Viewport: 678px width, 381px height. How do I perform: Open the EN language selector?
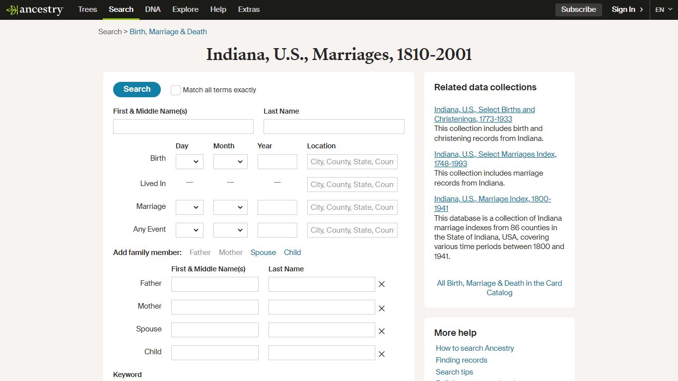click(664, 9)
